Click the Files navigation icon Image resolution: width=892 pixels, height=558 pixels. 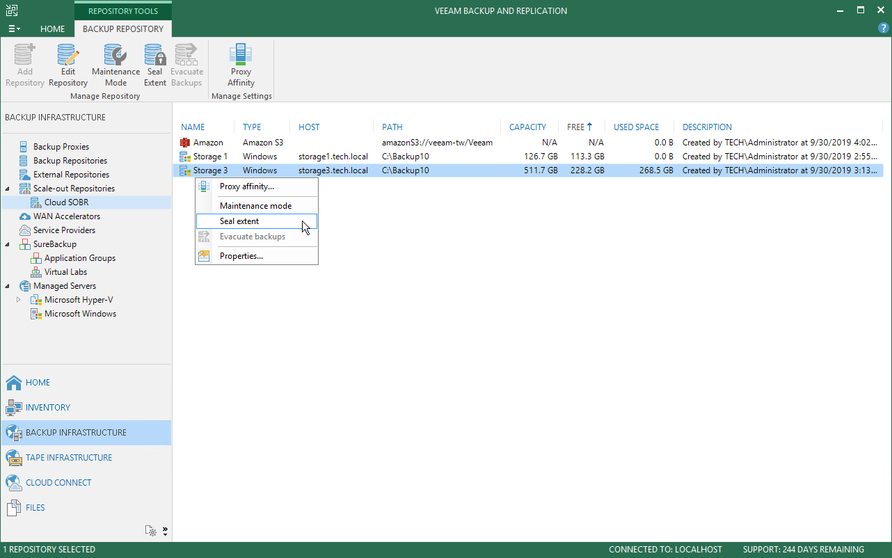[14, 508]
